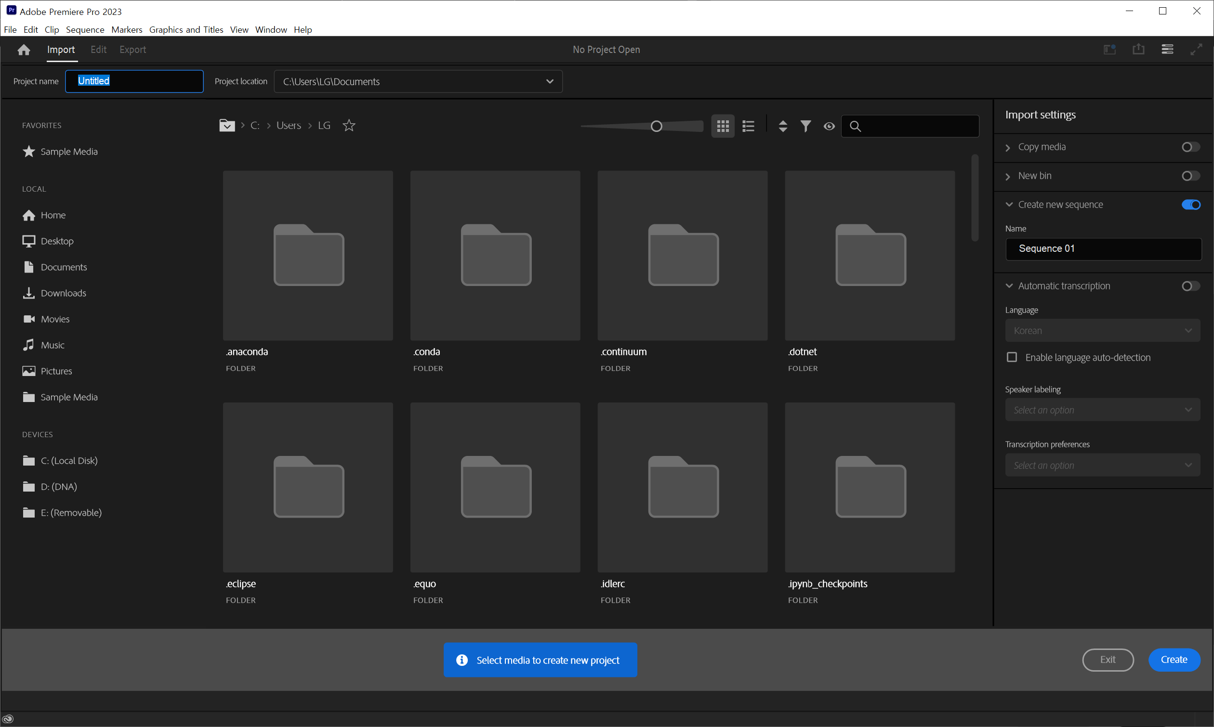Toggle the visibility eye icon in the toolbar
1214x727 pixels.
(x=829, y=126)
